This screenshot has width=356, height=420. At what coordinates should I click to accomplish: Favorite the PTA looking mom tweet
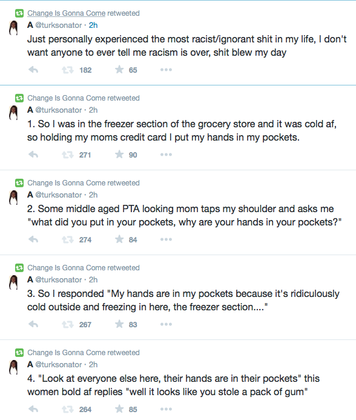tap(119, 239)
